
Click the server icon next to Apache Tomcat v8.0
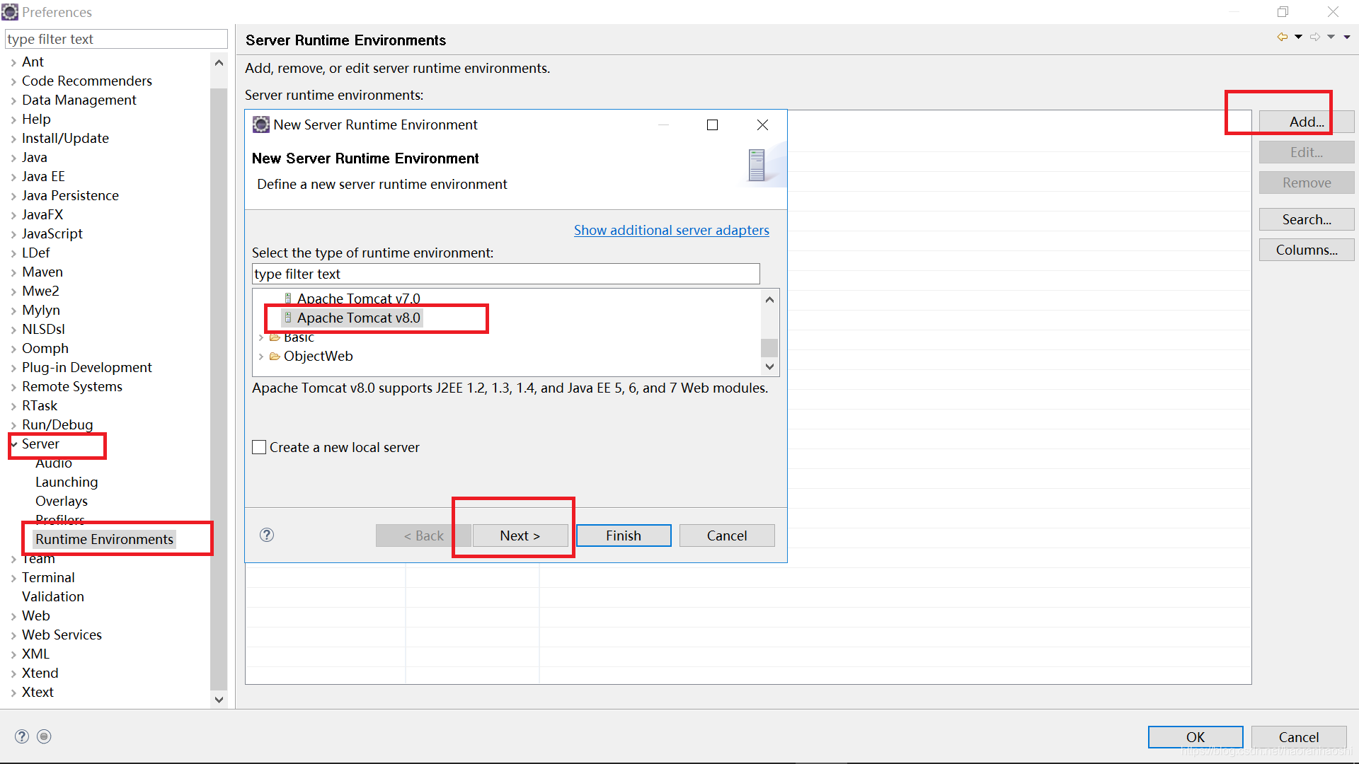pyautogui.click(x=288, y=318)
